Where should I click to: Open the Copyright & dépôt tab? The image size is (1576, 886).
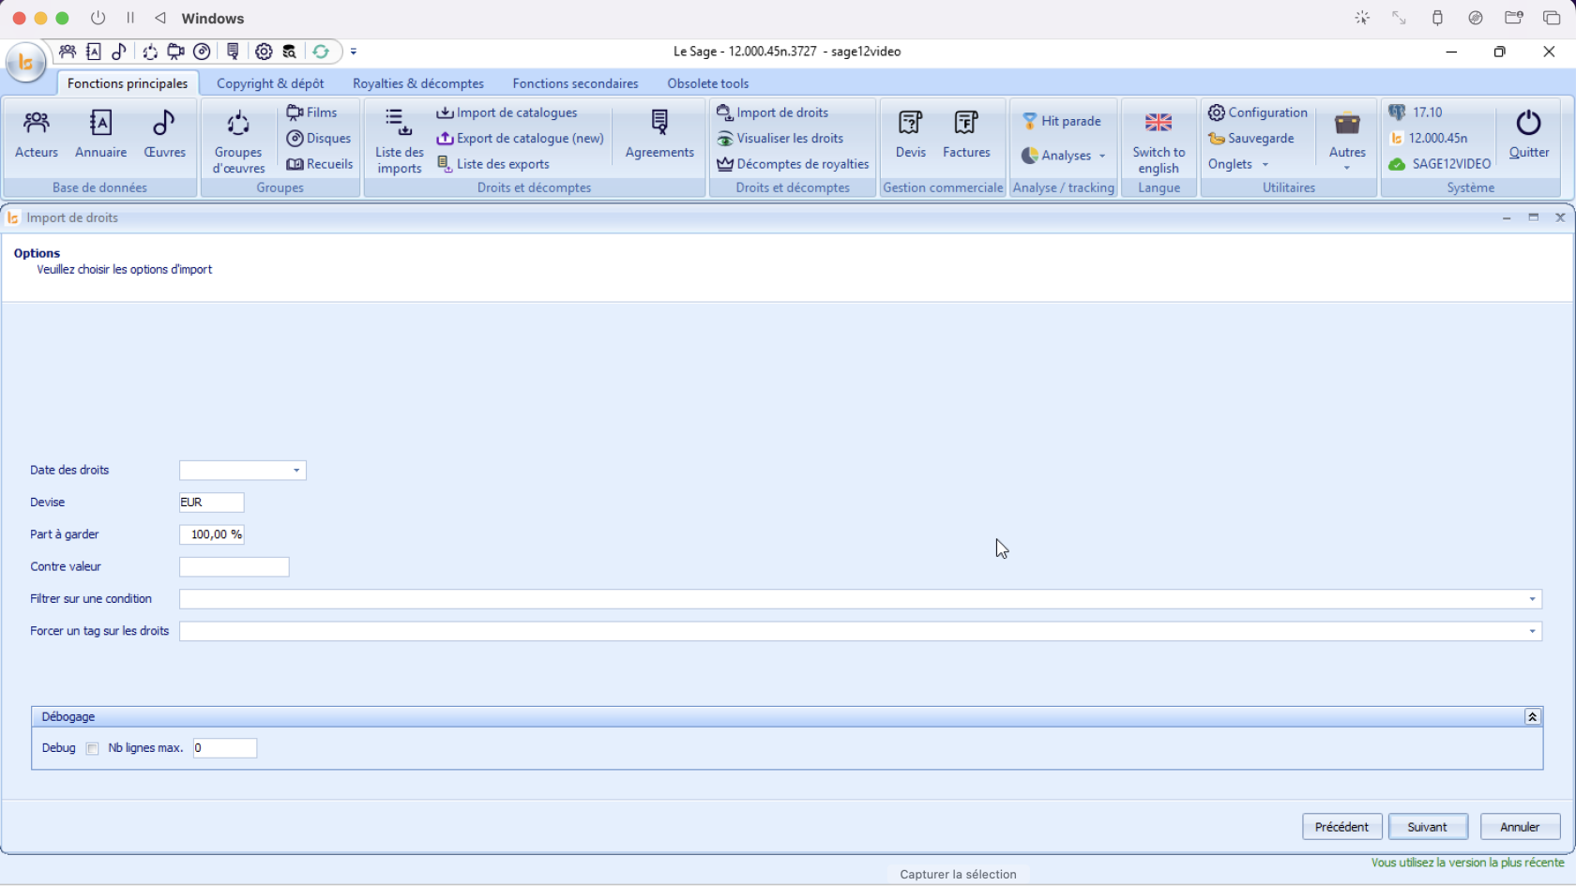[x=270, y=83]
